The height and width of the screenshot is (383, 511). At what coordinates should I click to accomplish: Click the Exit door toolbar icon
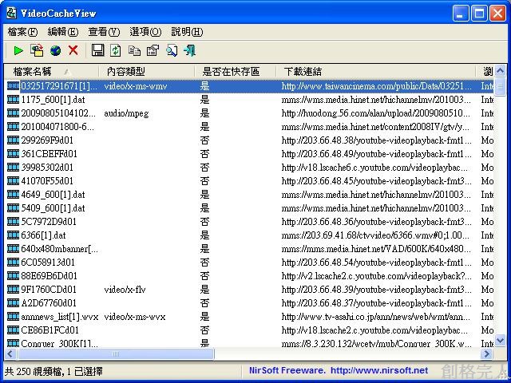coord(190,50)
